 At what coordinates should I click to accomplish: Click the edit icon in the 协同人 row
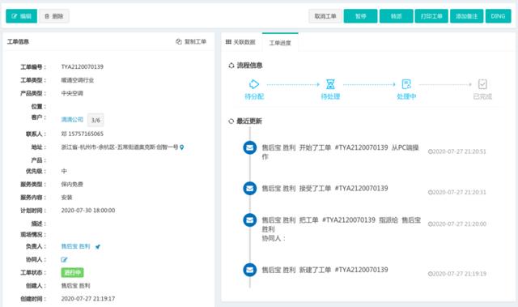click(x=64, y=260)
